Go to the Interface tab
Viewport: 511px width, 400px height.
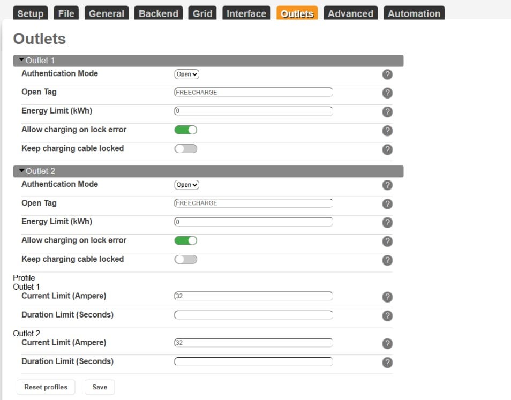click(246, 13)
